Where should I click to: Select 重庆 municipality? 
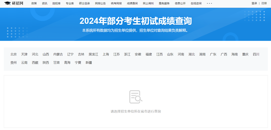coord(245,54)
